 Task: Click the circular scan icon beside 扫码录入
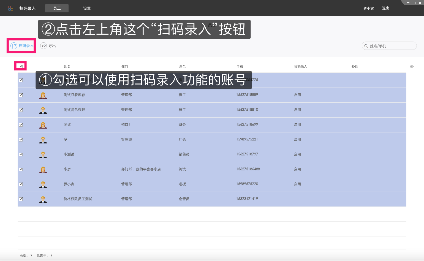[14, 46]
